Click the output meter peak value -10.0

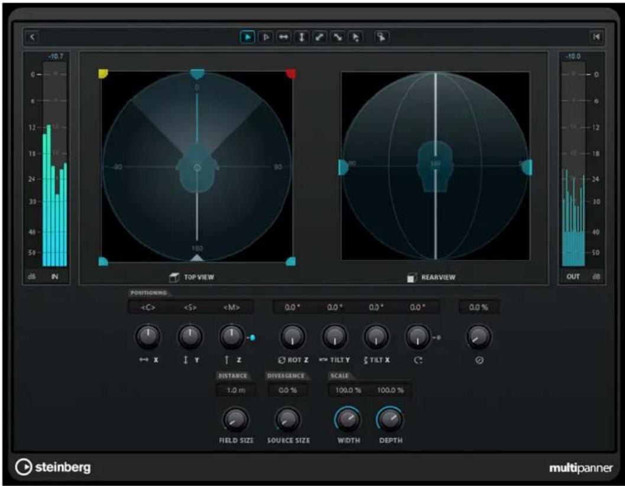click(573, 57)
